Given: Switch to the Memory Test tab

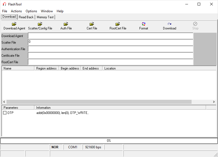Looking at the screenshot, I should click(x=45, y=17).
